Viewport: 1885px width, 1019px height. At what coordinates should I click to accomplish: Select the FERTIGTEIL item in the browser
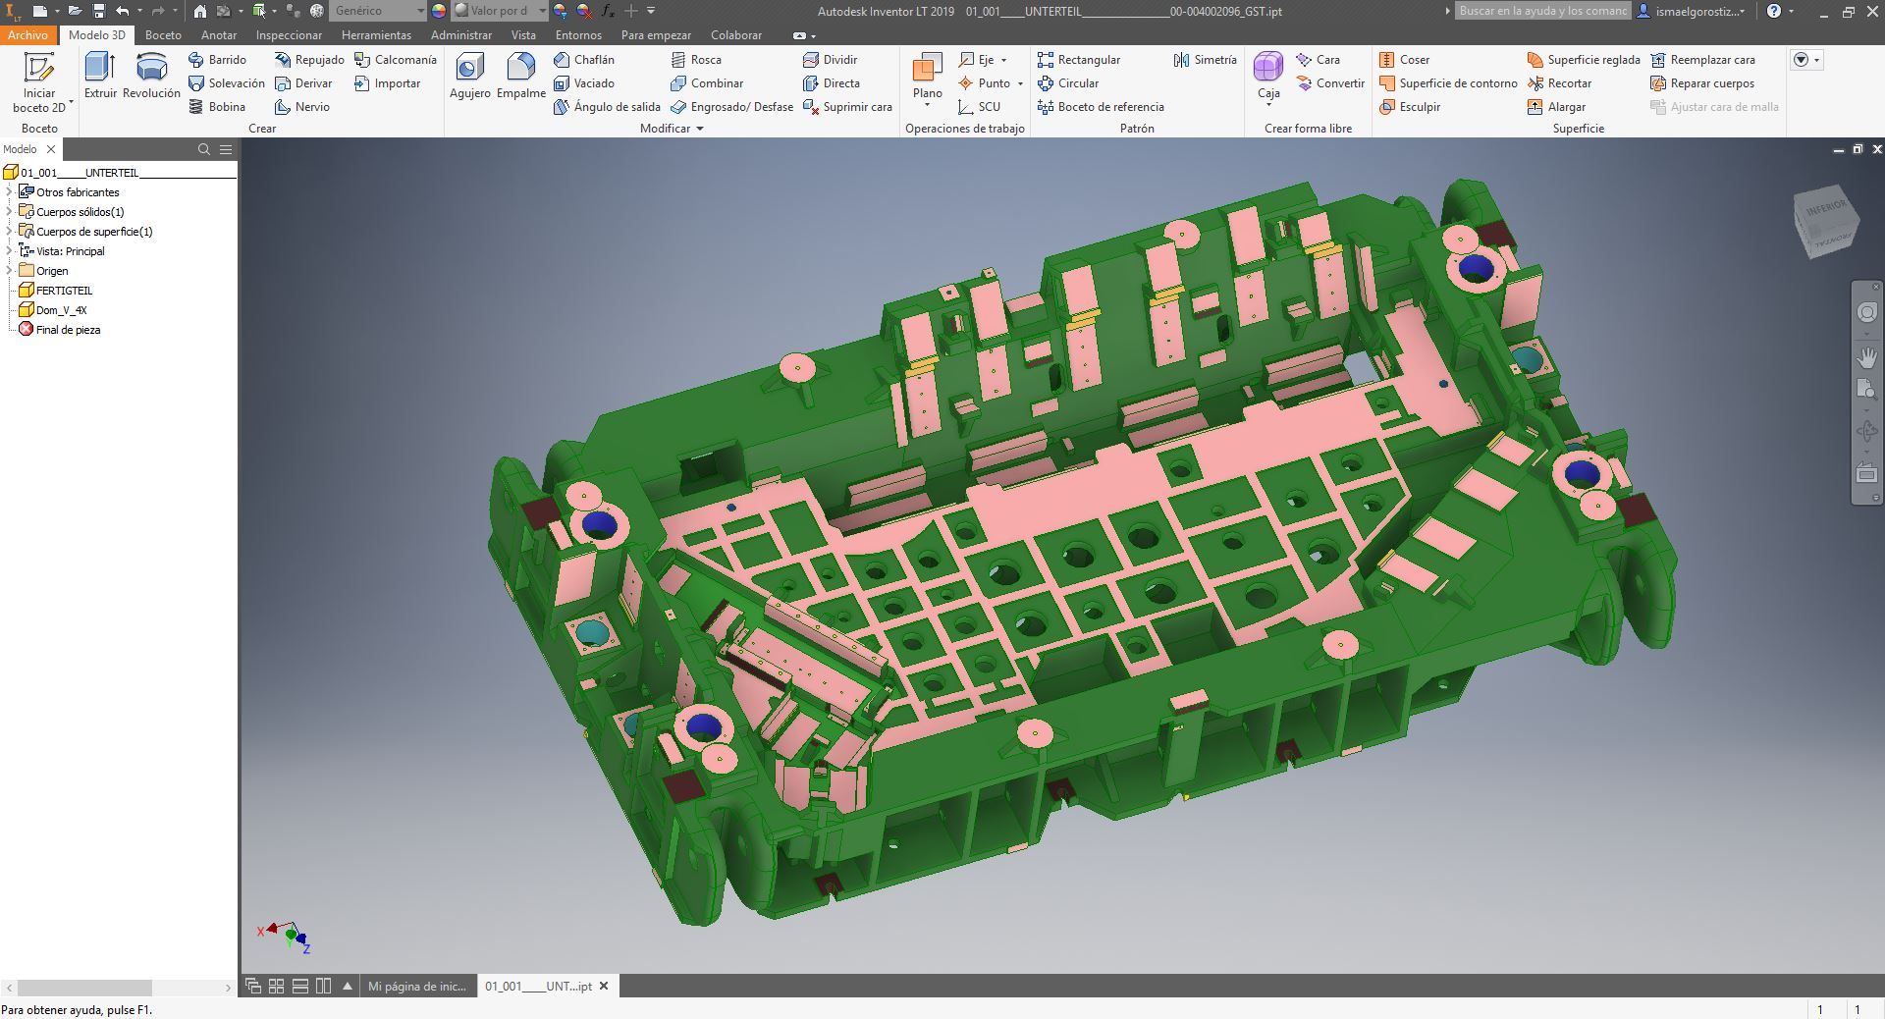click(x=64, y=291)
